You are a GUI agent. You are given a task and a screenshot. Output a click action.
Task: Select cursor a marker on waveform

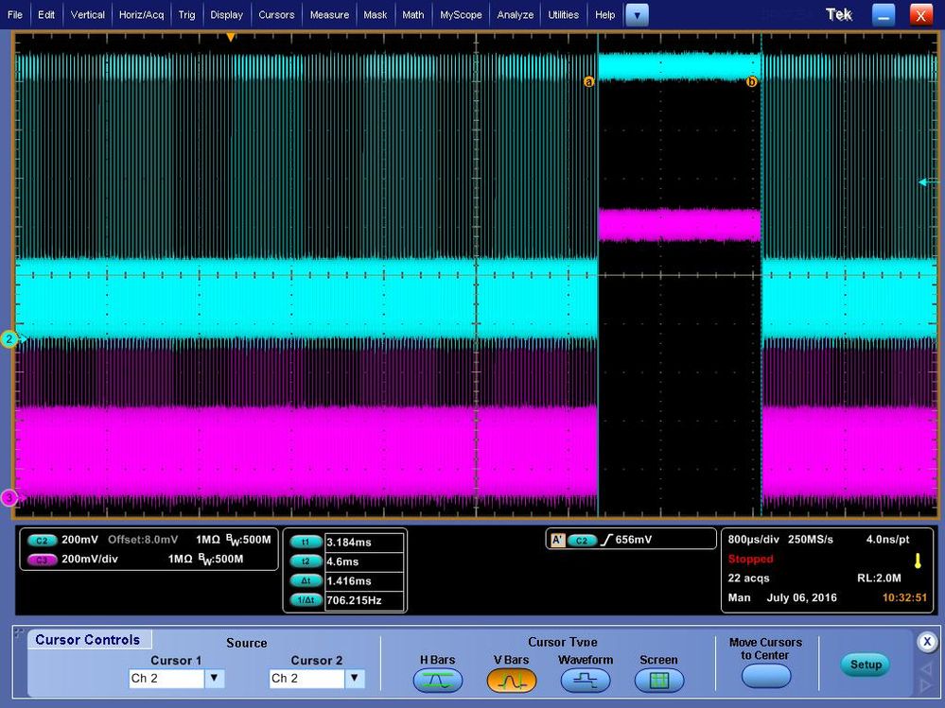click(x=588, y=81)
